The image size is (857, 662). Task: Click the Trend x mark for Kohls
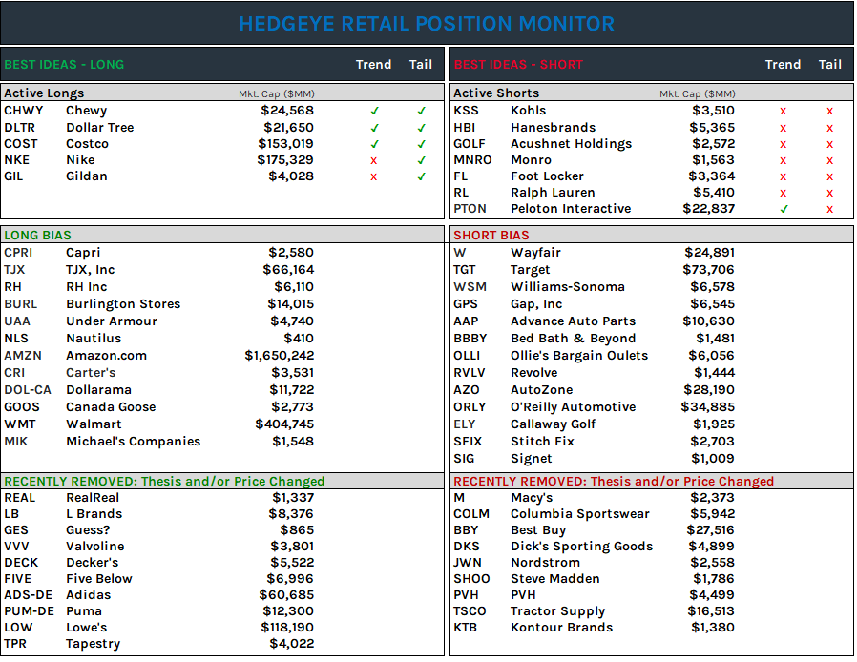tap(784, 112)
